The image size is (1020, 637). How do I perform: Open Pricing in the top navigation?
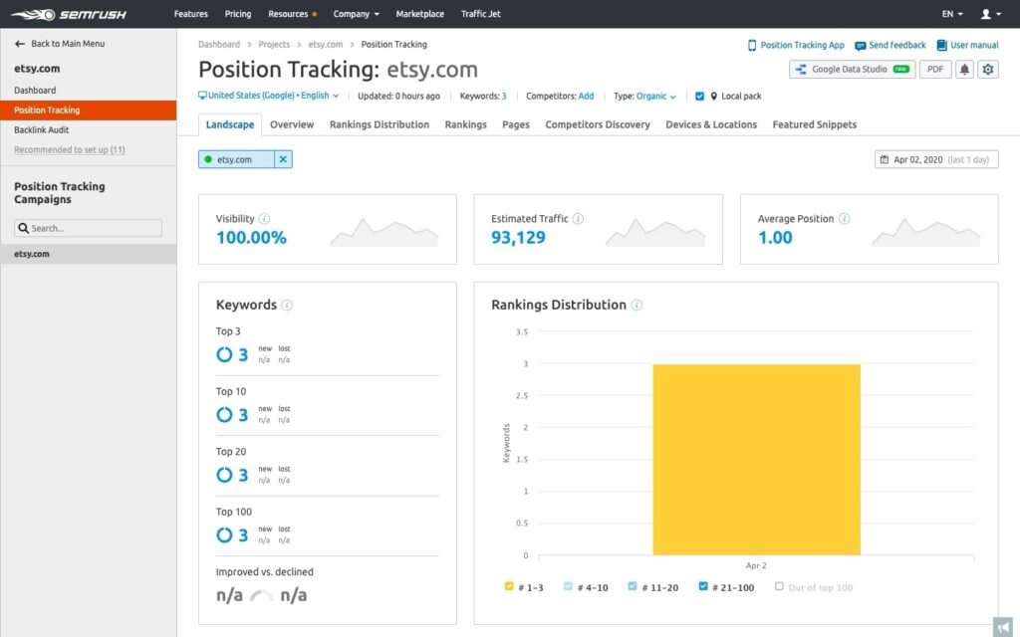coord(238,14)
